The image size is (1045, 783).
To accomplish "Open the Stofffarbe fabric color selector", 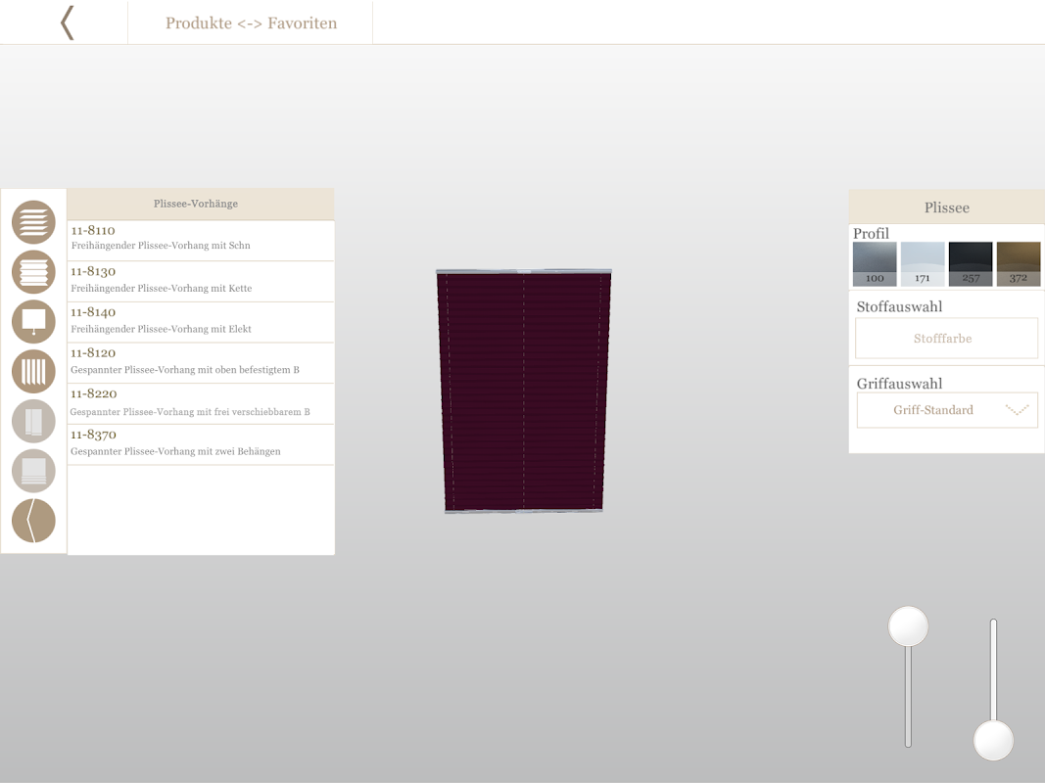I will (946, 339).
